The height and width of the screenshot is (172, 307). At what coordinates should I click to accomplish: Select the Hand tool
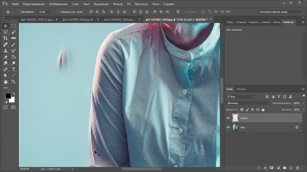[5, 82]
